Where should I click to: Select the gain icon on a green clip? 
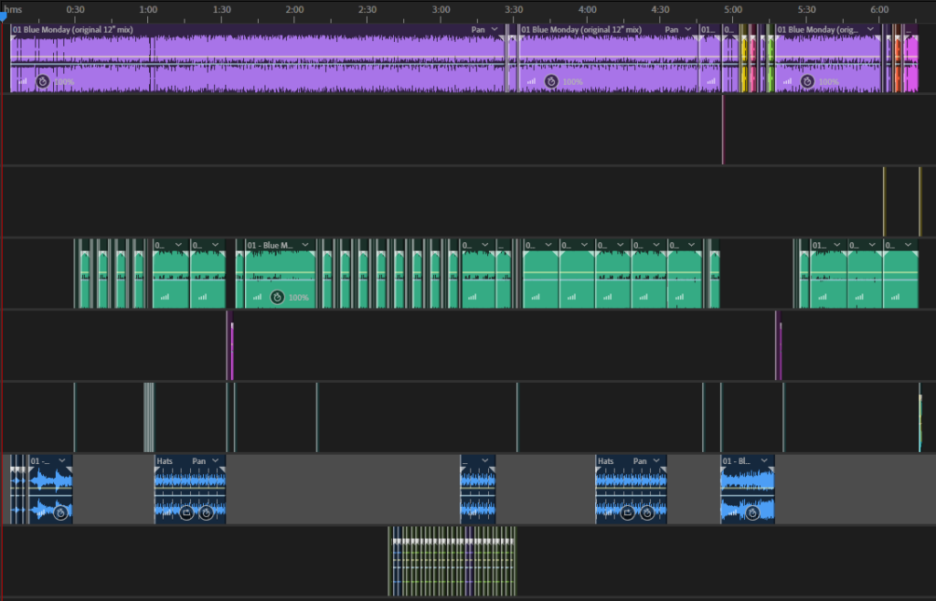(257, 298)
